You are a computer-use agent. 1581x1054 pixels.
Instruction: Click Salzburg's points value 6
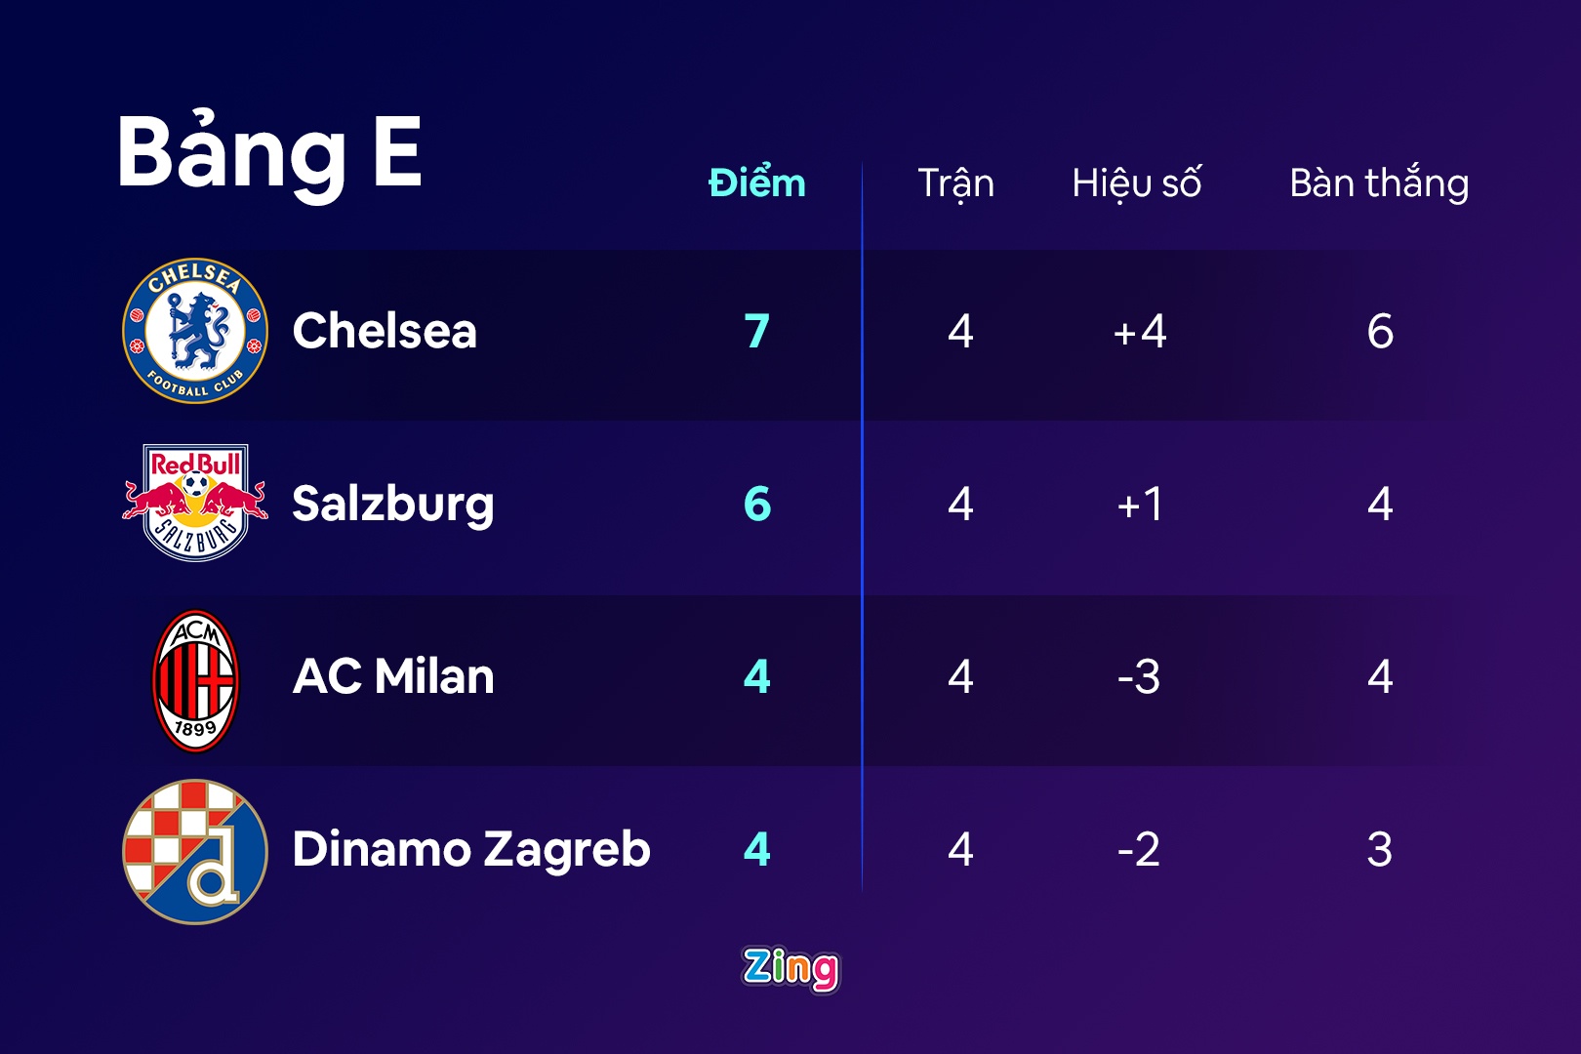757,505
